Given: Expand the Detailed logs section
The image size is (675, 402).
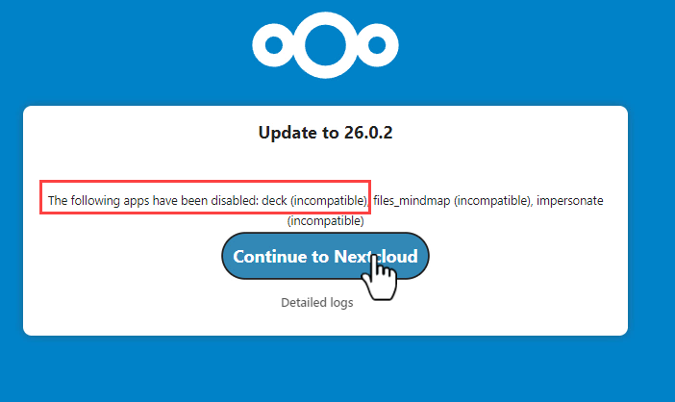Looking at the screenshot, I should point(316,302).
